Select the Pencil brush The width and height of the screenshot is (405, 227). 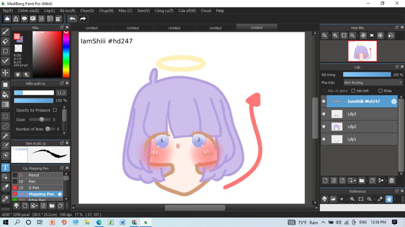tap(37, 175)
